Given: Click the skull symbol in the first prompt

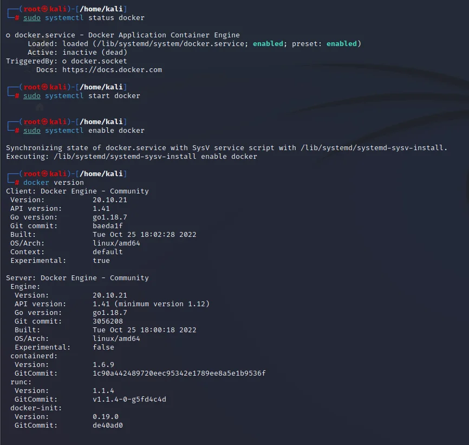Looking at the screenshot, I should (x=45, y=8).
